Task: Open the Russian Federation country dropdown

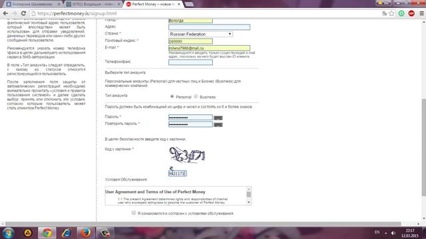Action: click(x=200, y=34)
